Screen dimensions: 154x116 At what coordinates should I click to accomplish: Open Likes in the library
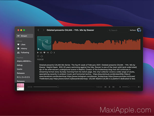(x=23, y=45)
